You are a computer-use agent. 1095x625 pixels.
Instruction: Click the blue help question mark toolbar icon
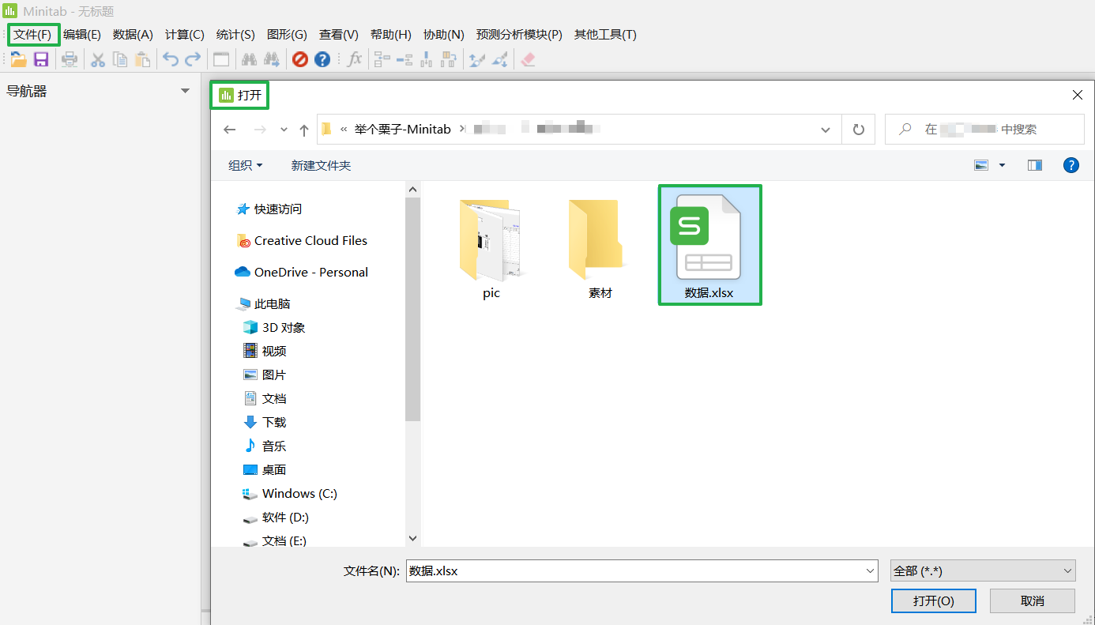(x=322, y=59)
